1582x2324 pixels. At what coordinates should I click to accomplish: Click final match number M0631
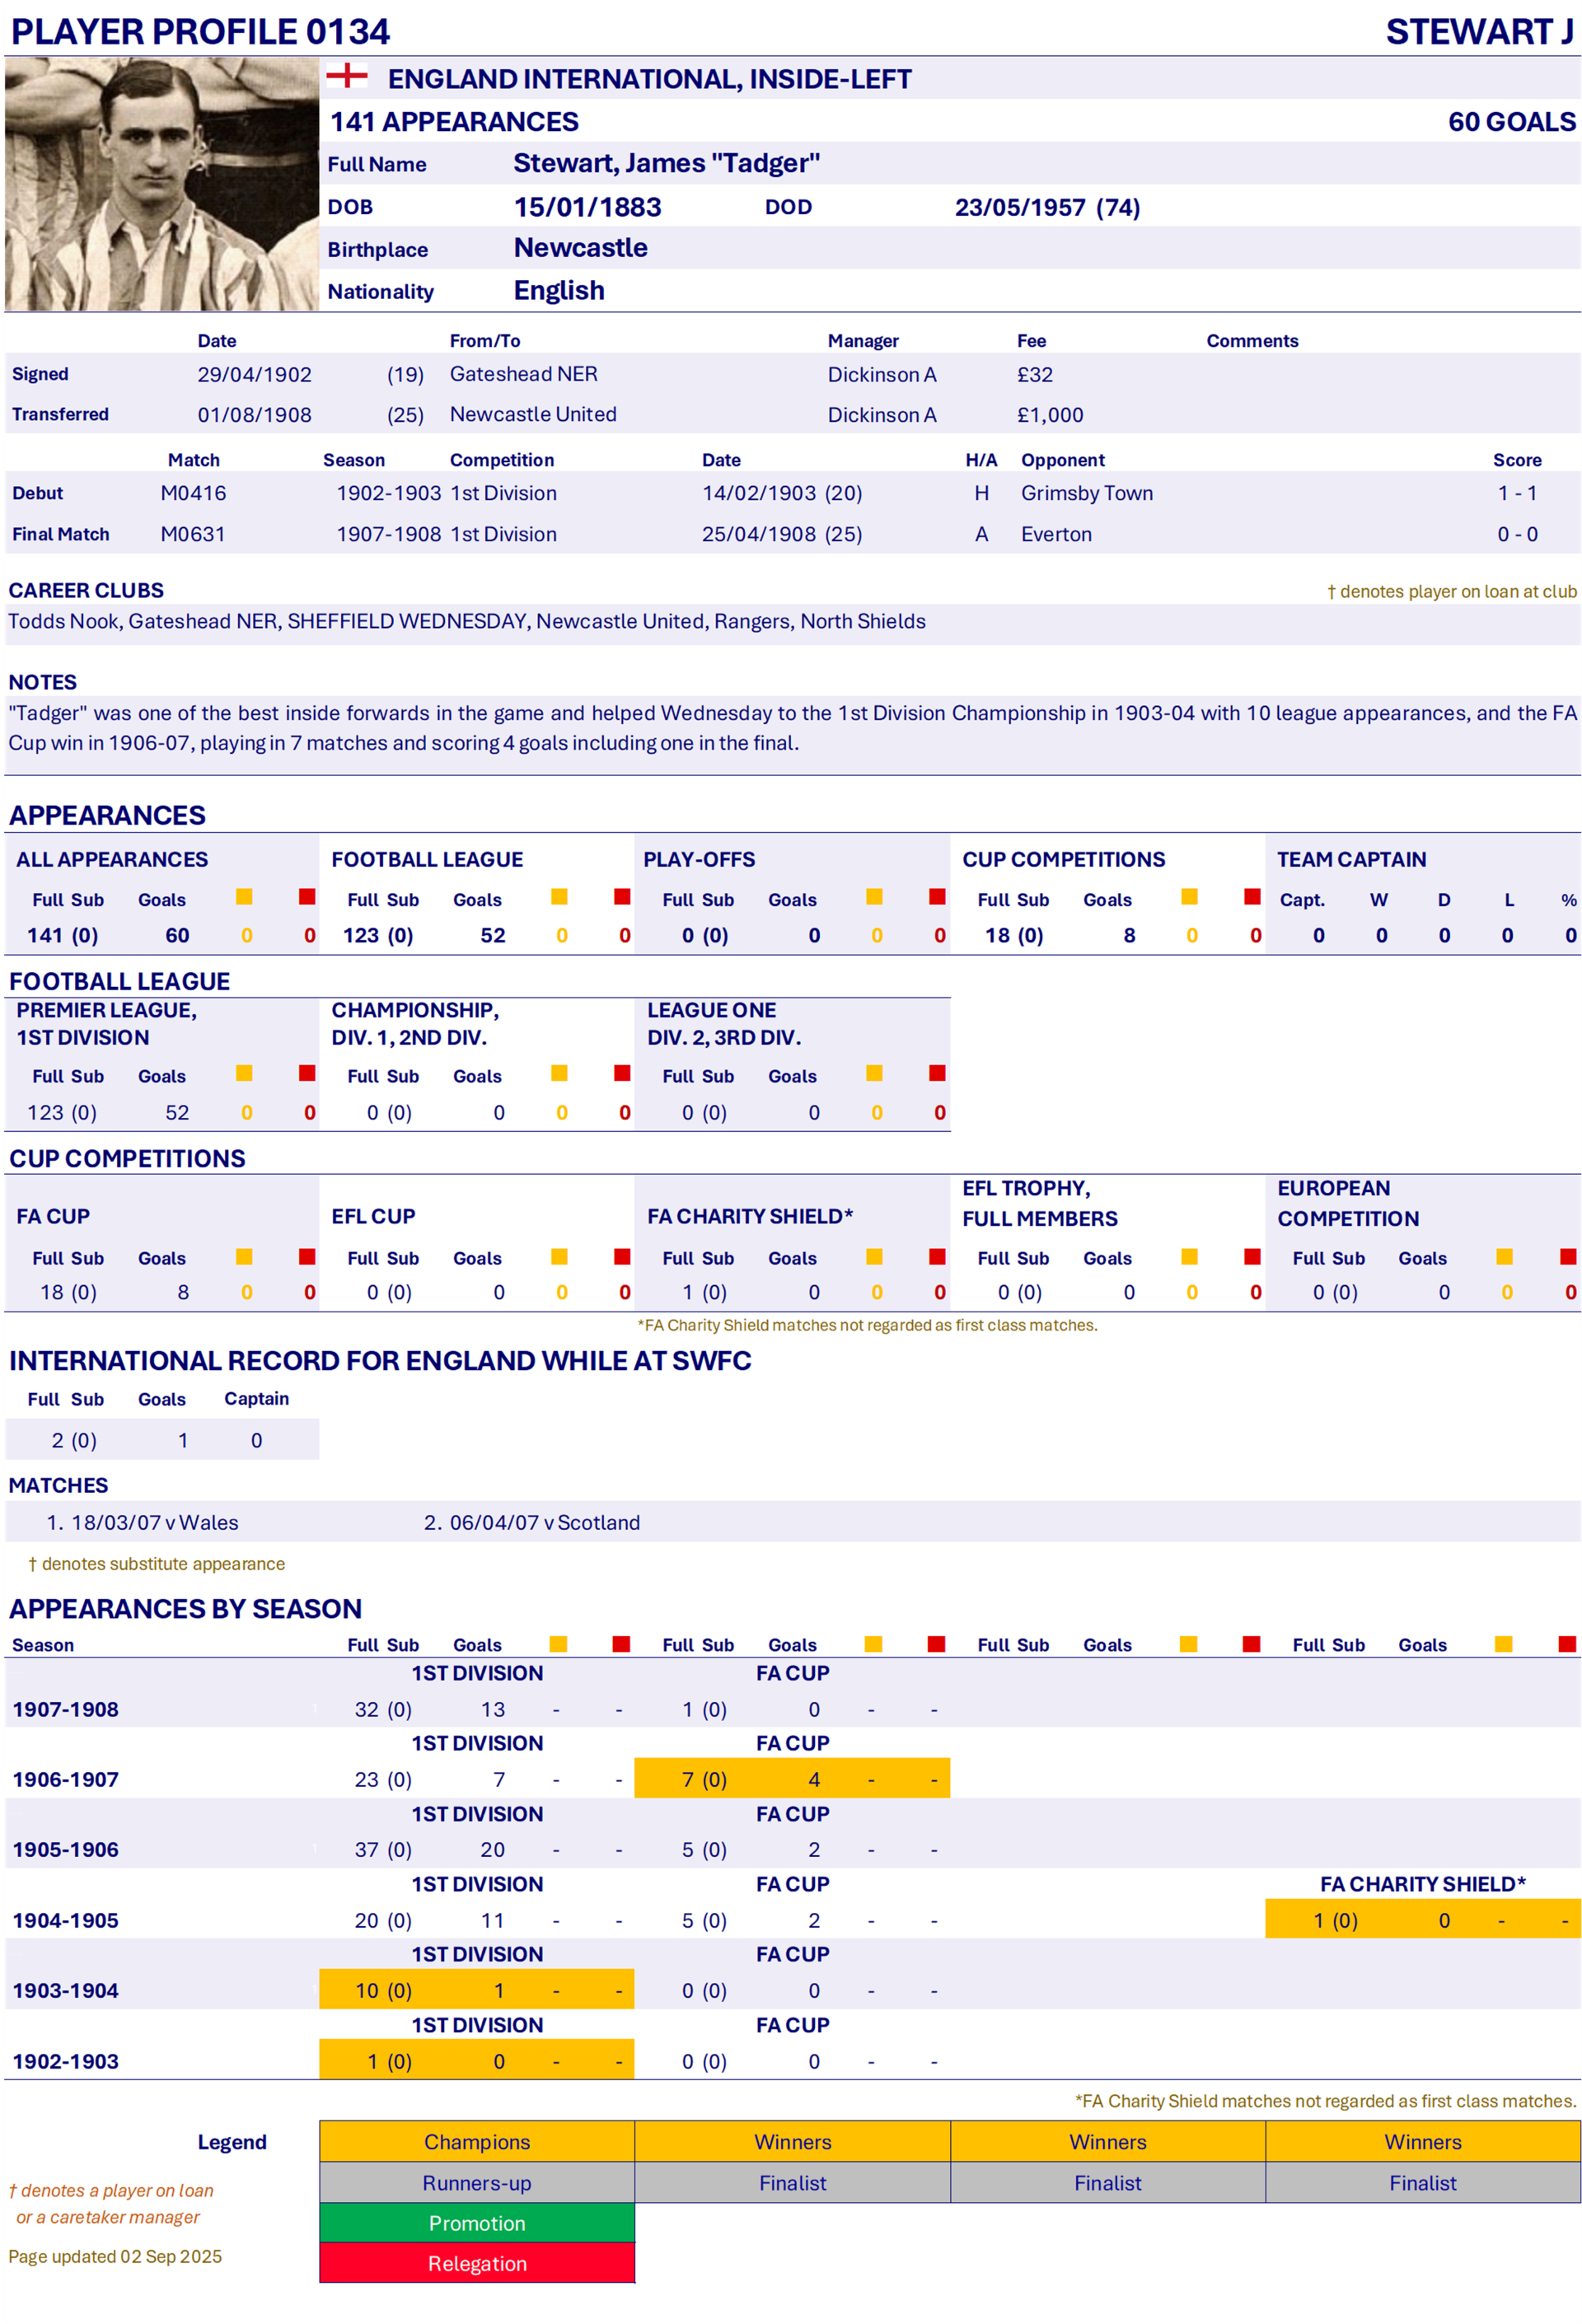[x=193, y=534]
